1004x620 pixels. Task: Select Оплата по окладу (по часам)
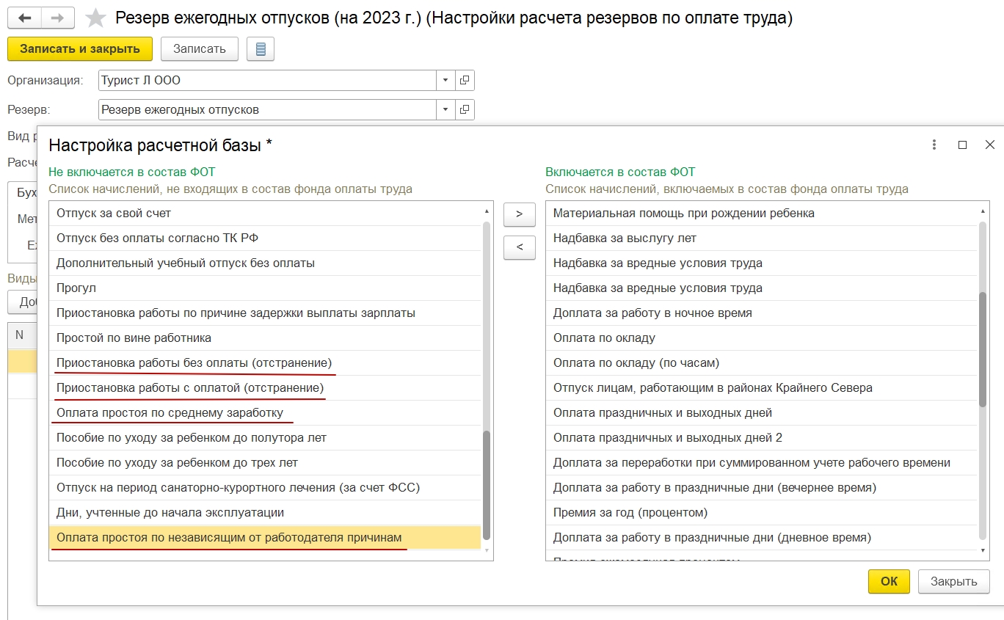pos(762,363)
